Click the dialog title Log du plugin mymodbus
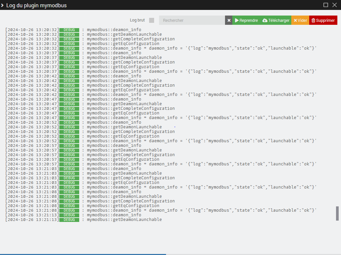Image resolution: width=341 pixels, height=255 pixels. tap(36, 6)
